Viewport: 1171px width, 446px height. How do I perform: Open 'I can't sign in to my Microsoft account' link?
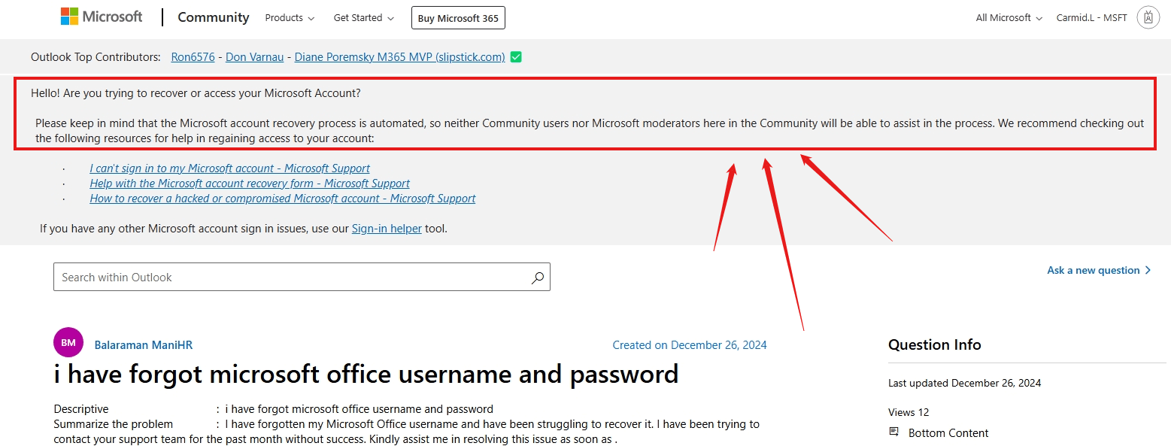pos(229,168)
